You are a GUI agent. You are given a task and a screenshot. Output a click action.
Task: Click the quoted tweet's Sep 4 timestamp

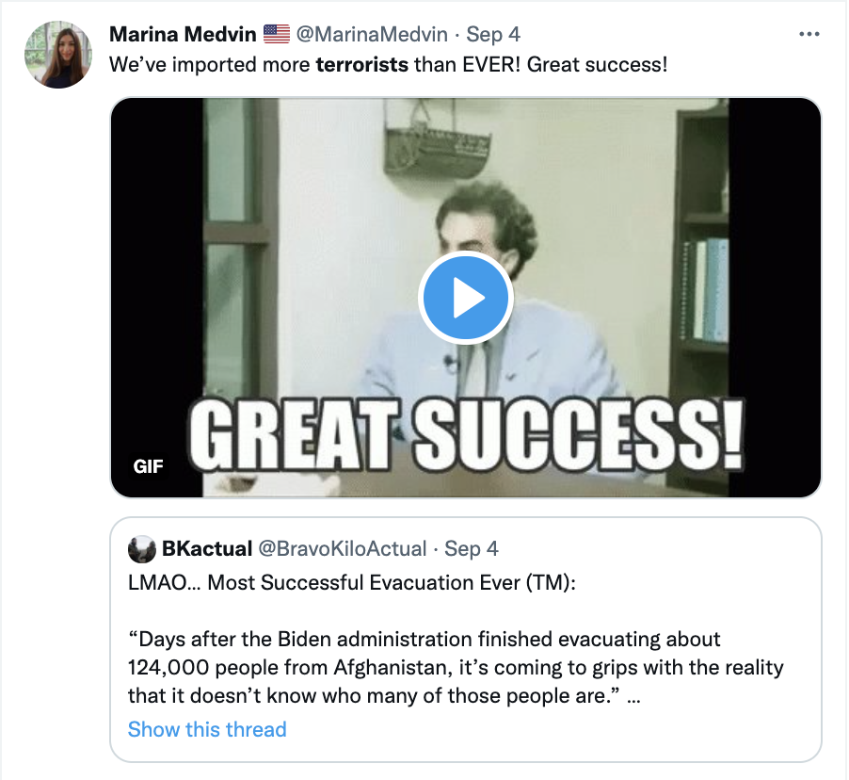[x=472, y=548]
